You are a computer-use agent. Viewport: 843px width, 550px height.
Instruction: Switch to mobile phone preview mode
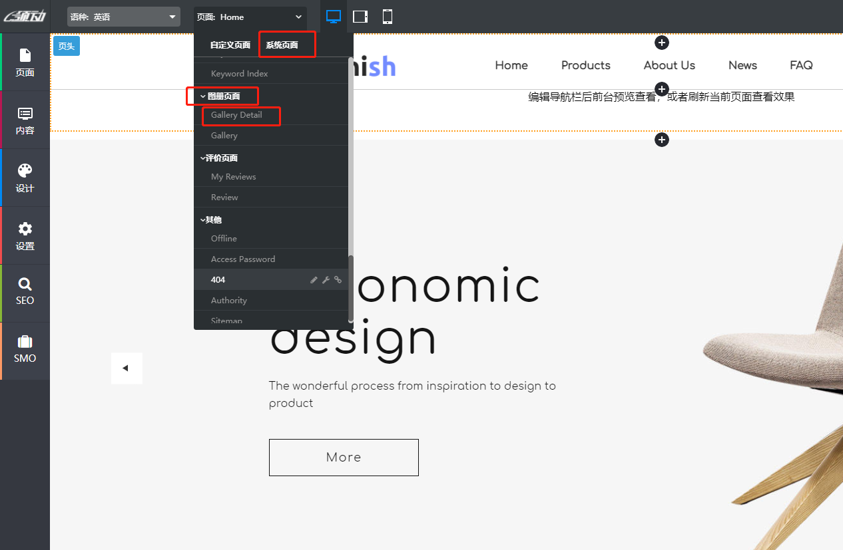tap(388, 17)
